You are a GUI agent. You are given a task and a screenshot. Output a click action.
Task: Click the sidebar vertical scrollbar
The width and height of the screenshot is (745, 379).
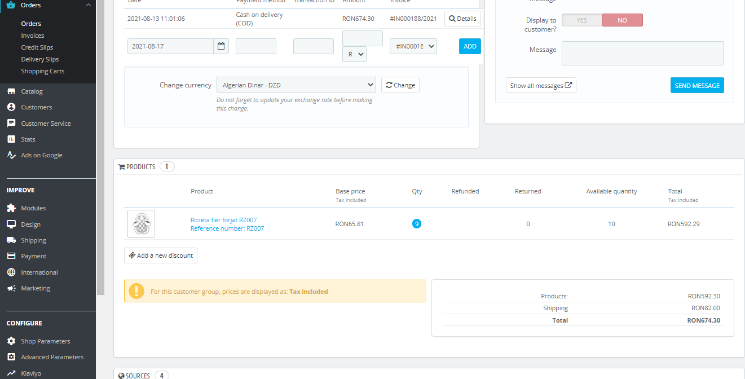click(x=100, y=147)
